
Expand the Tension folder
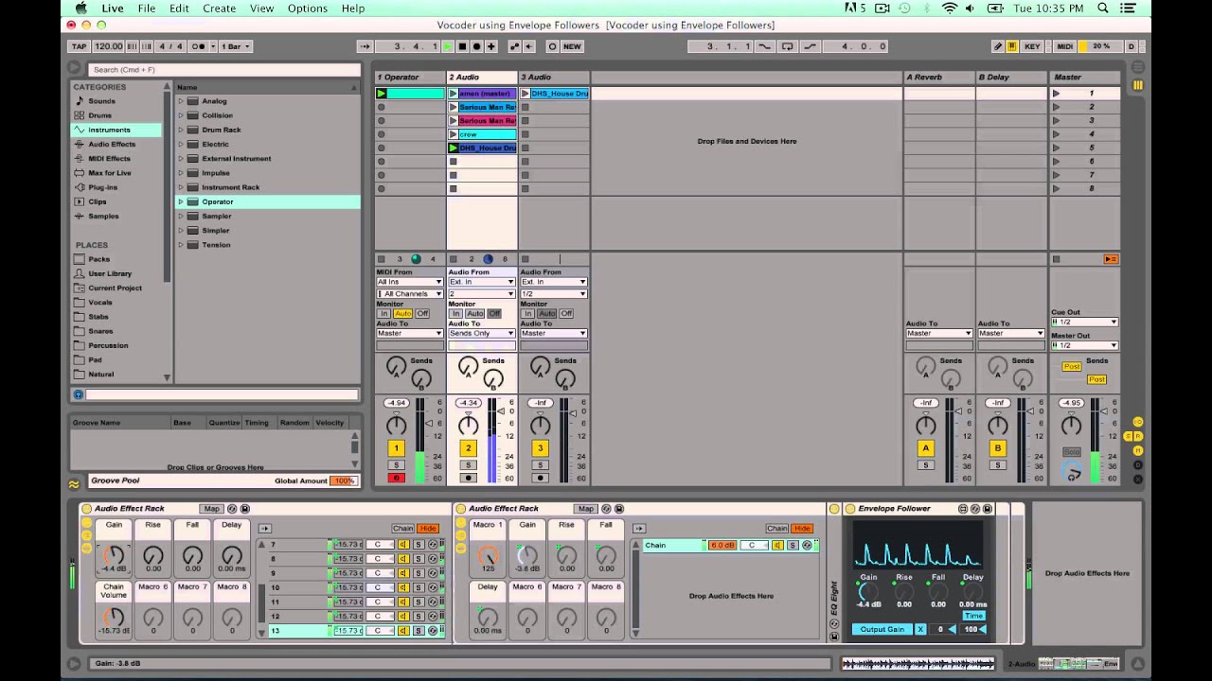tap(181, 245)
